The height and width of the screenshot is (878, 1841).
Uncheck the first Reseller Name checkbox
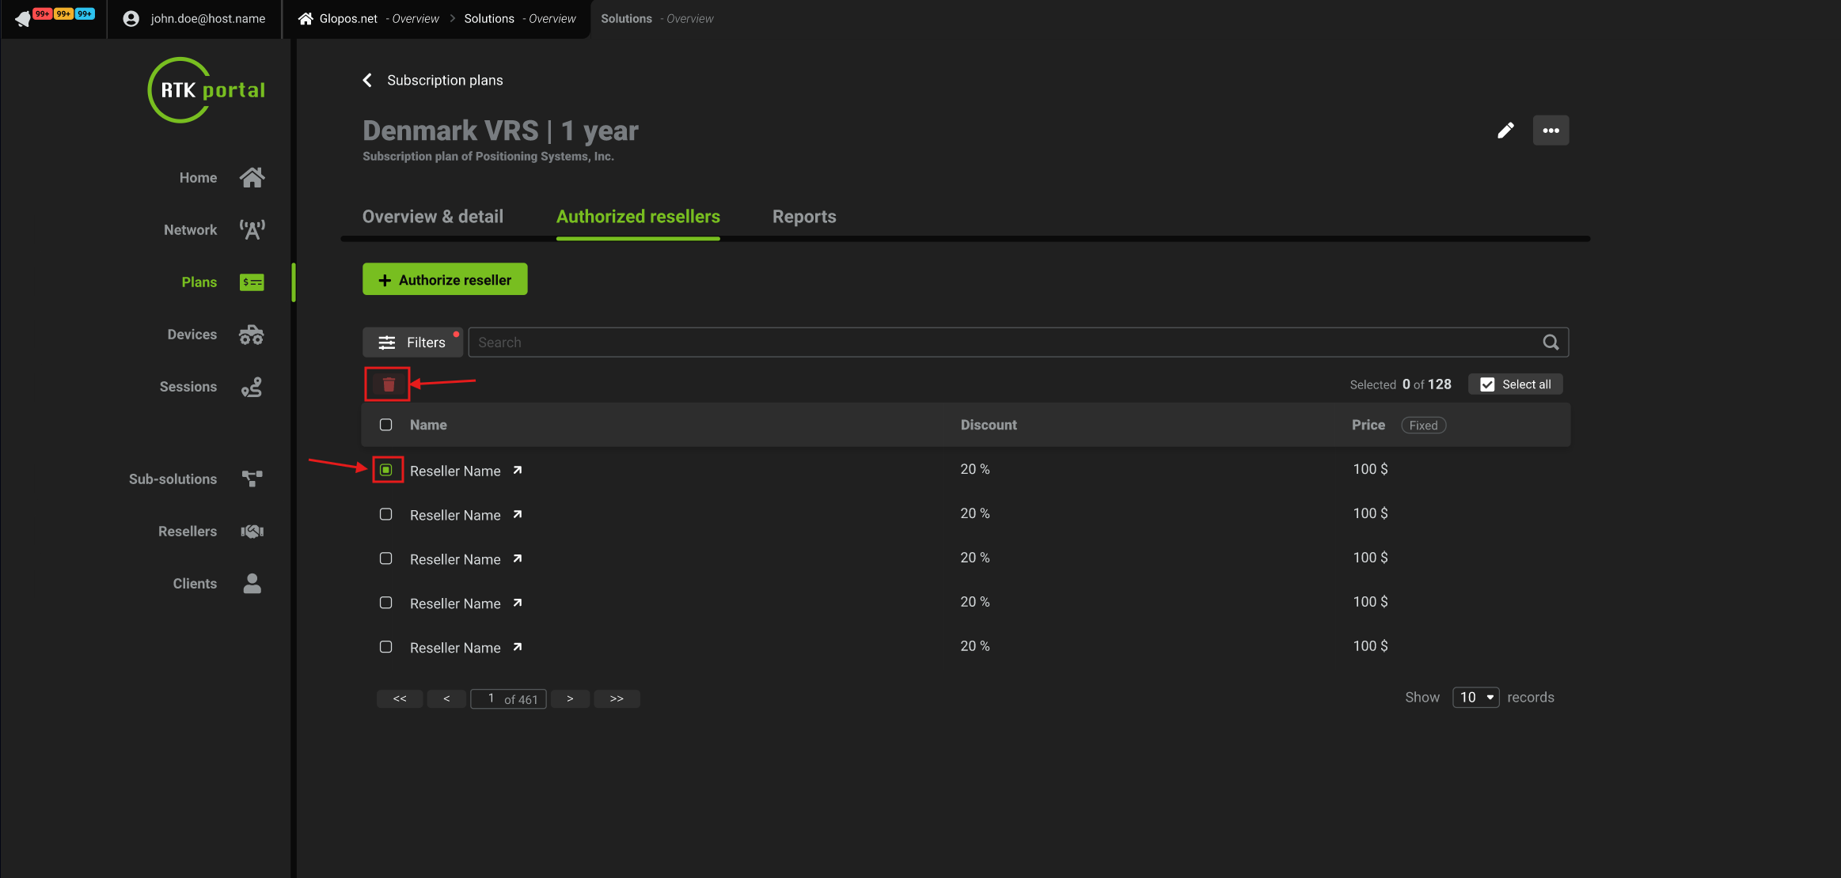(x=385, y=470)
